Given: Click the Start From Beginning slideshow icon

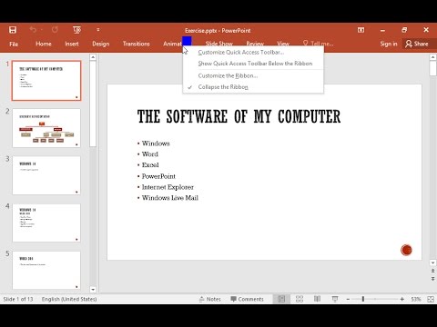Looking at the screenshot, I should (76, 30).
